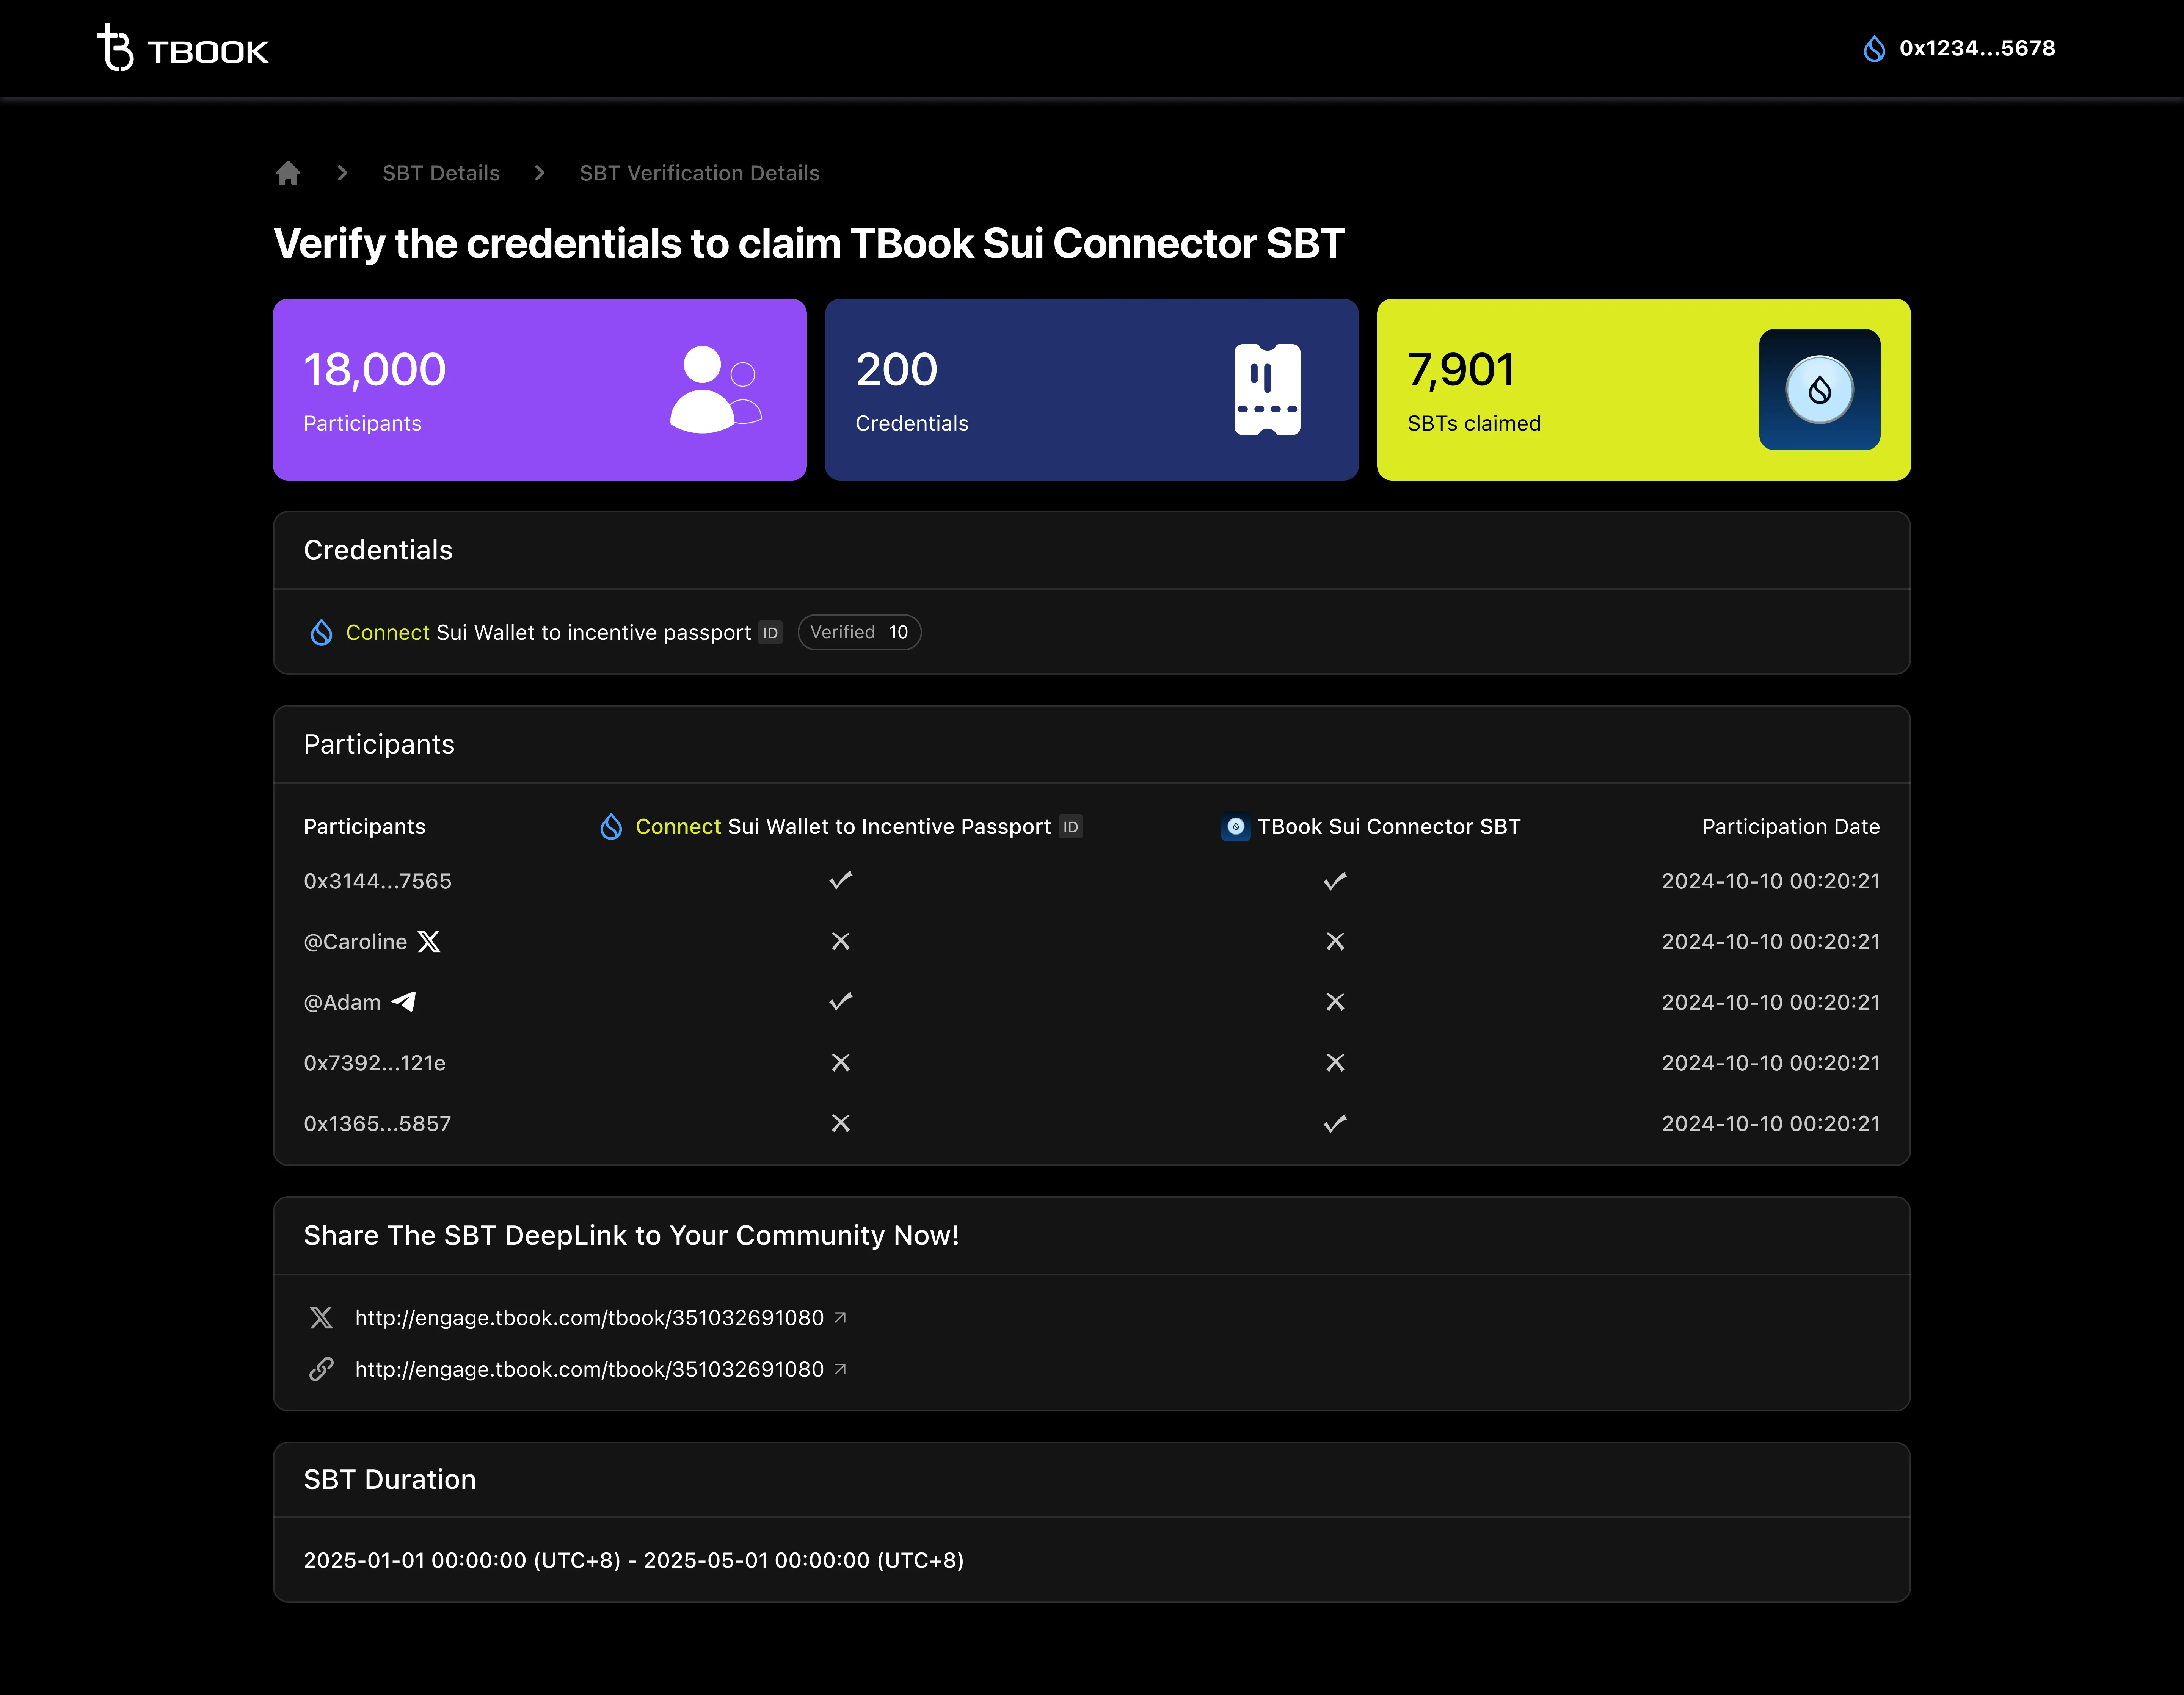Click X icon next to @Caroline
Image resolution: width=2184 pixels, height=1695 pixels.
429,941
